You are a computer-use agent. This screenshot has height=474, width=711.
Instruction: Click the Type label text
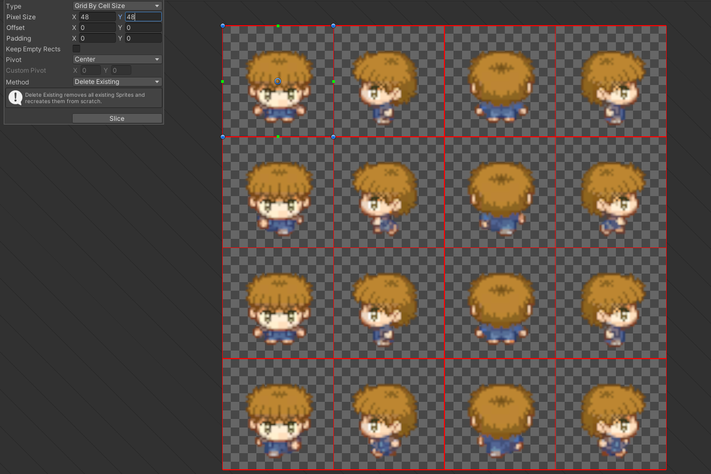pos(14,6)
